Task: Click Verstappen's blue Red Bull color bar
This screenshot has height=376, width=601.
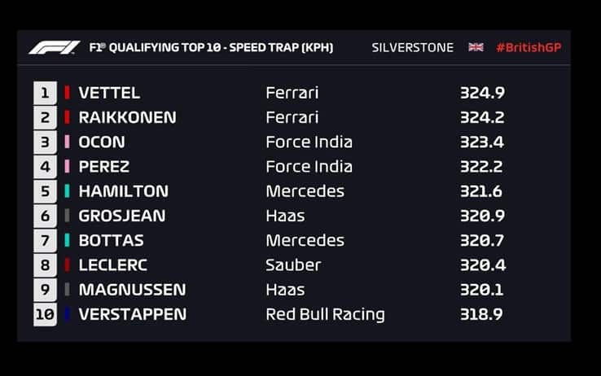Action: [x=68, y=314]
